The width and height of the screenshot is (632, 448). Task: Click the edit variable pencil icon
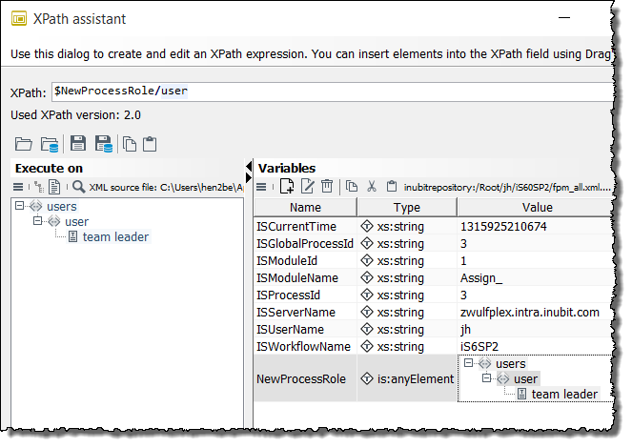(x=307, y=187)
